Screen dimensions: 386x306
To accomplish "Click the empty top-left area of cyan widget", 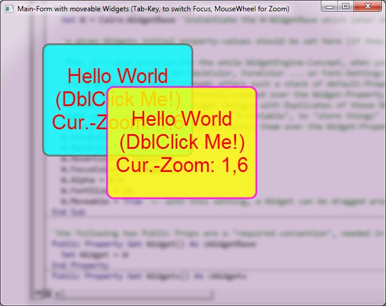I will (56, 56).
